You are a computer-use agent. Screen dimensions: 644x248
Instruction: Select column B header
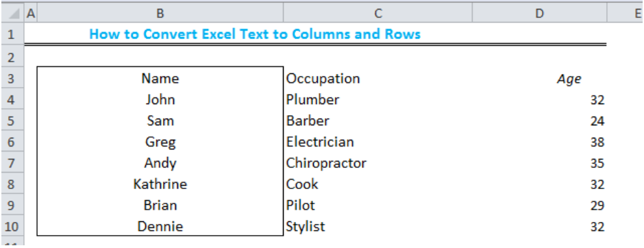160,14
